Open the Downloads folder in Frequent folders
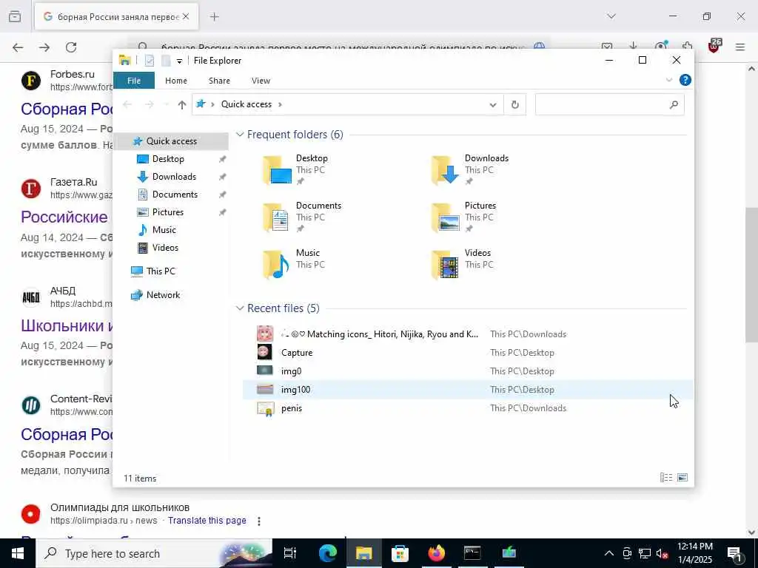This screenshot has width=758, height=568. (x=469, y=169)
